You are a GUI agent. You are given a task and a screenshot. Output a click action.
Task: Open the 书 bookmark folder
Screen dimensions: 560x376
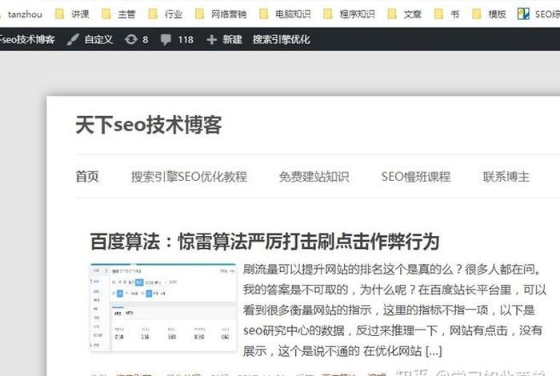(x=446, y=14)
